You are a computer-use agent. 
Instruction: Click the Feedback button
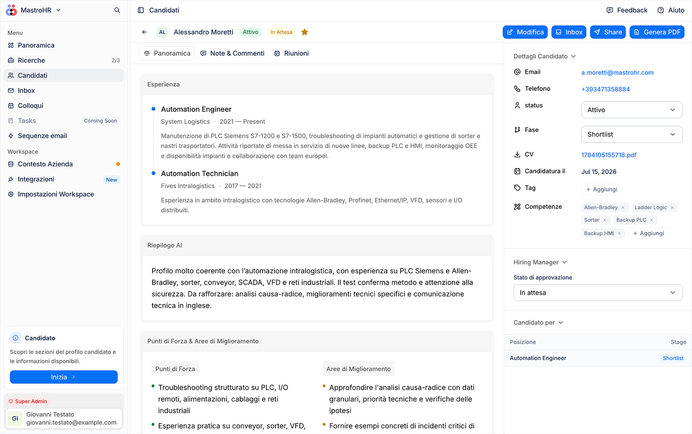coord(627,10)
